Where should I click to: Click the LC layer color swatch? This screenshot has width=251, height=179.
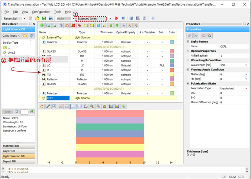click(172, 65)
